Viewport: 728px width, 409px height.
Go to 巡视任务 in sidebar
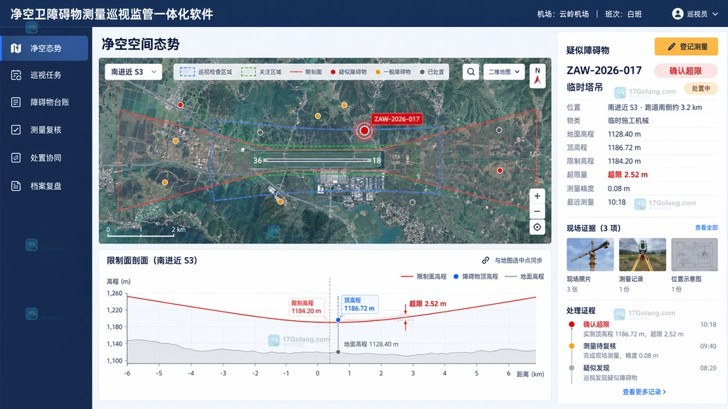(45, 75)
